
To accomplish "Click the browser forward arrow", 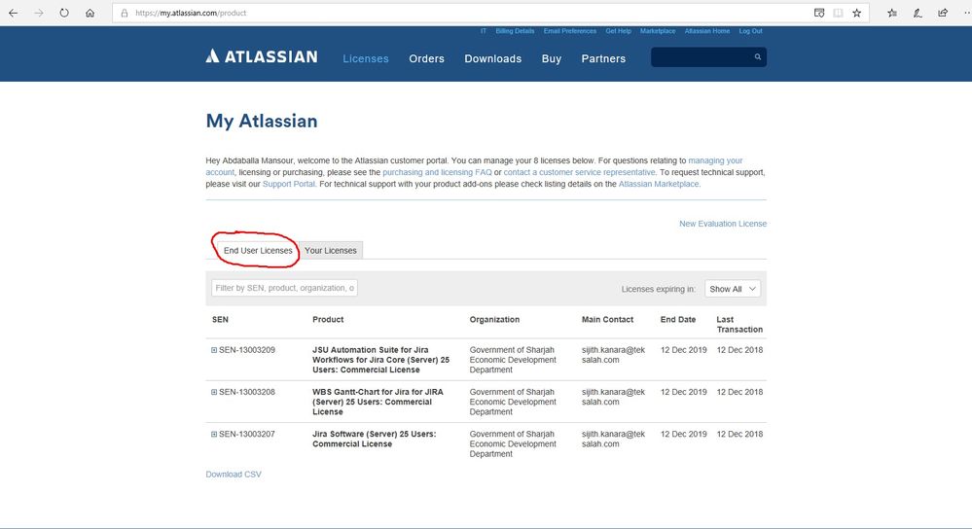I will (39, 13).
